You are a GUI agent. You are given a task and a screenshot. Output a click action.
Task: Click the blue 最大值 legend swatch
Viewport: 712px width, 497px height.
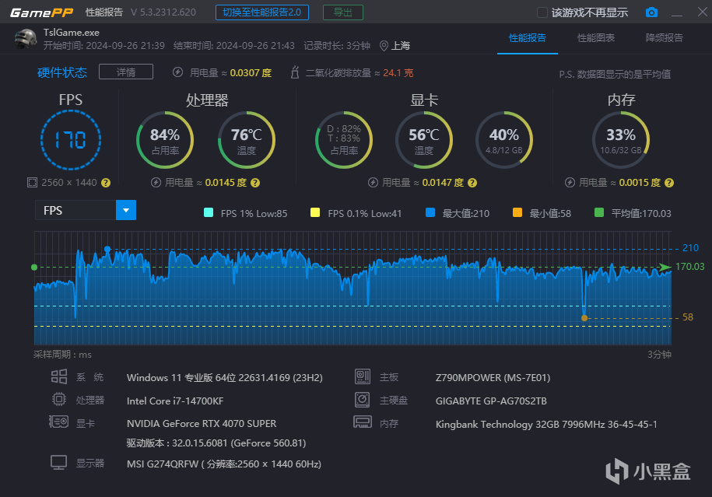pyautogui.click(x=430, y=212)
